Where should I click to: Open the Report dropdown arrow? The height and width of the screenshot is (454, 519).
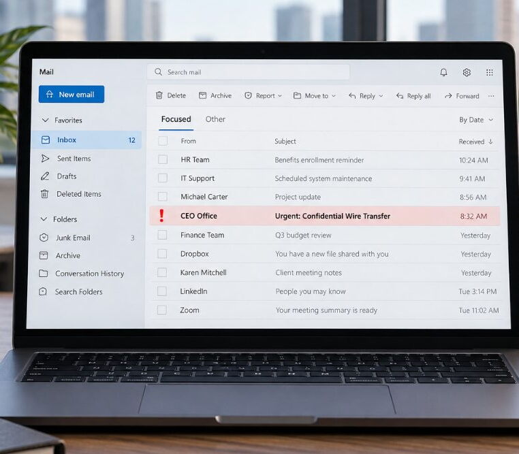tap(280, 96)
